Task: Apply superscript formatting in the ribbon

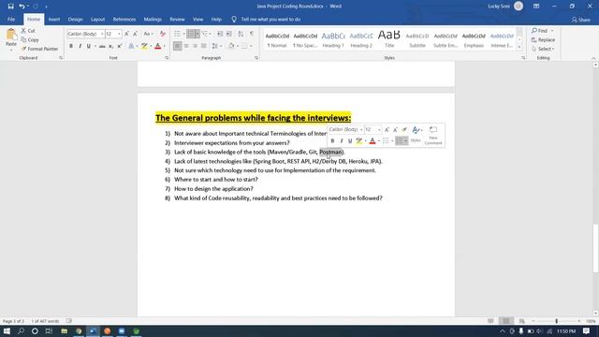Action: (x=120, y=46)
